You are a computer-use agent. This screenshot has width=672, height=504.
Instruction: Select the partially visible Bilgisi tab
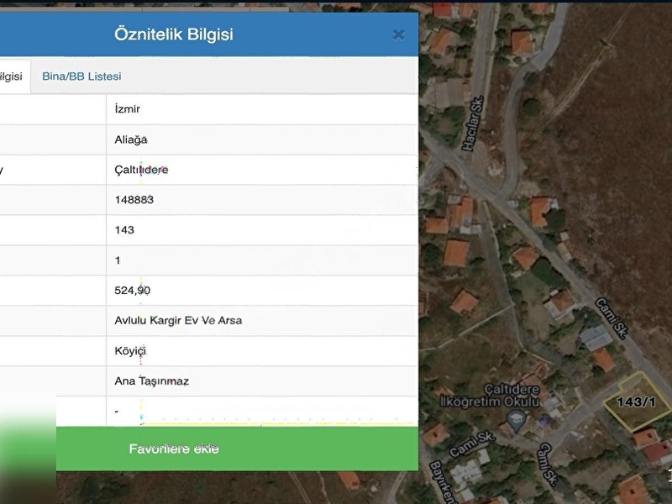pos(12,76)
